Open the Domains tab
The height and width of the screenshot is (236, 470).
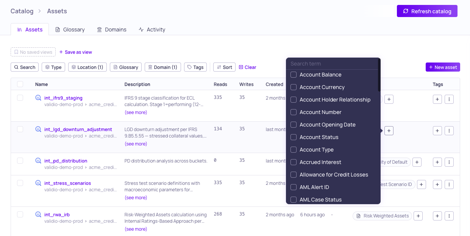pyautogui.click(x=111, y=30)
